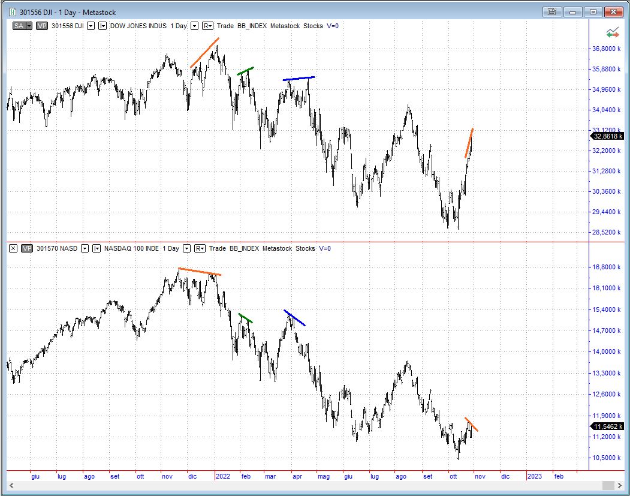This screenshot has width=630, height=496.
Task: Expand symbol dropdown next to 301570 NASD
Action: pyautogui.click(x=85, y=248)
